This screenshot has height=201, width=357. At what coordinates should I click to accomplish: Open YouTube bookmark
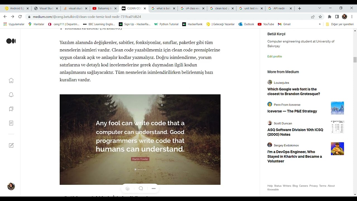pos(266,24)
